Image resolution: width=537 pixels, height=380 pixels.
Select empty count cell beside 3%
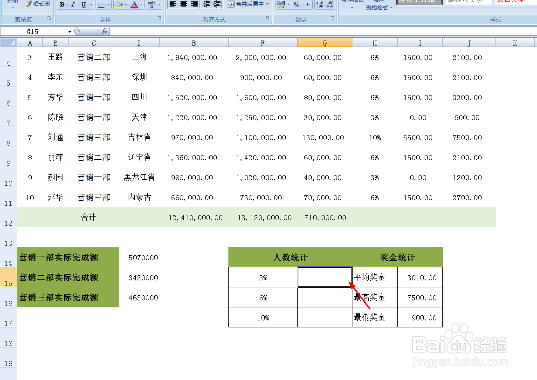(324, 277)
